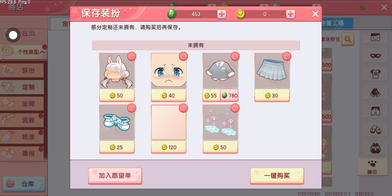Buy the blank skin item for 120 coins
The image size is (392, 196).
click(x=169, y=147)
